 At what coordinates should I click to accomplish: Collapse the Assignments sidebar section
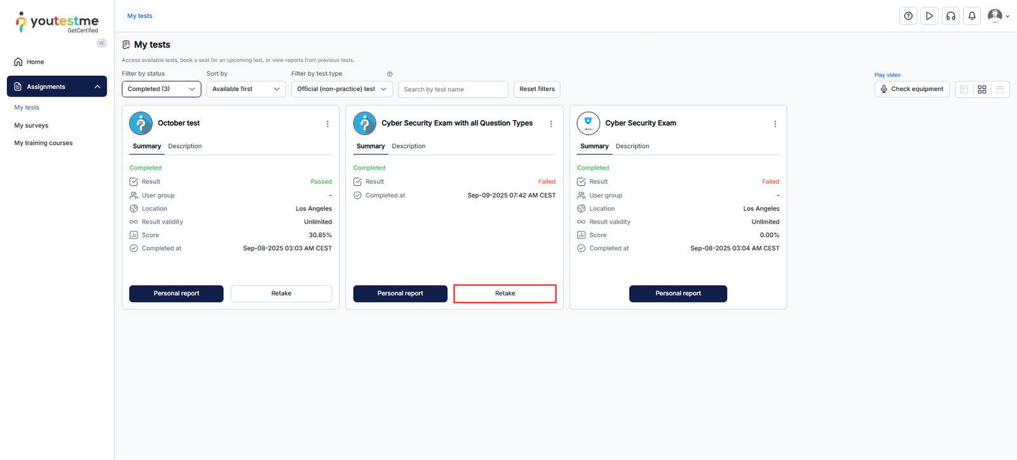click(97, 87)
